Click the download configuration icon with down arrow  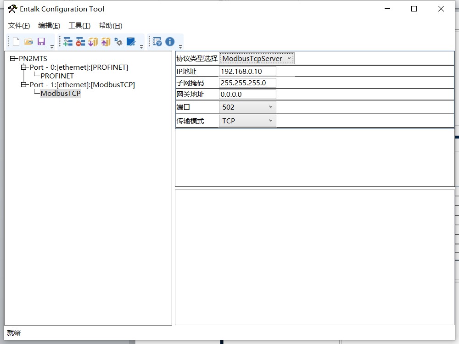93,42
